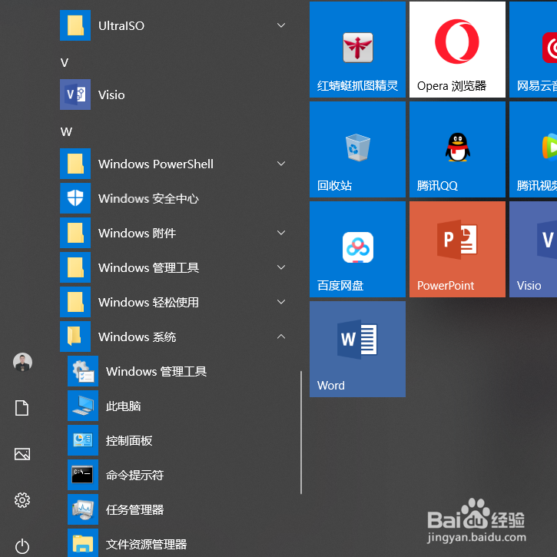Collapse the Windows 系统 chevron
This screenshot has height=557, width=557.
tap(281, 337)
